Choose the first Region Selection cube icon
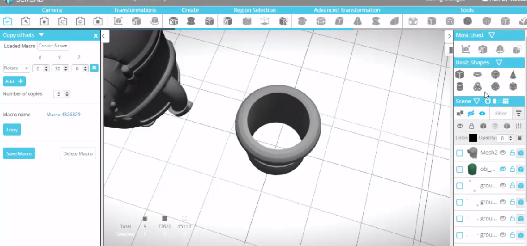Screen dimensions: 527x246 click(x=228, y=21)
